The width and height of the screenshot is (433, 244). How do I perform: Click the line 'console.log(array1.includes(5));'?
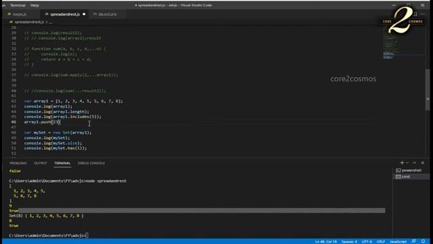click(63, 117)
